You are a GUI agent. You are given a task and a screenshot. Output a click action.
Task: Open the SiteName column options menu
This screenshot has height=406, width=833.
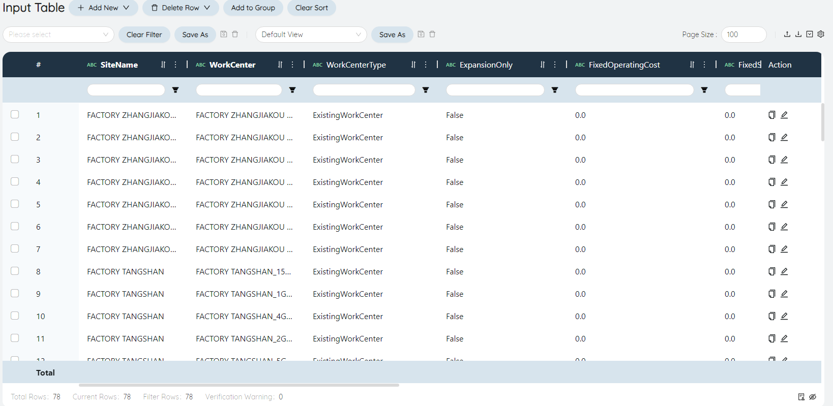pos(175,65)
